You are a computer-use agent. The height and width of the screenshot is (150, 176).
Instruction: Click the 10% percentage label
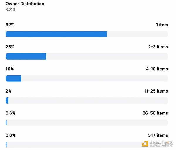pyautogui.click(x=10, y=69)
